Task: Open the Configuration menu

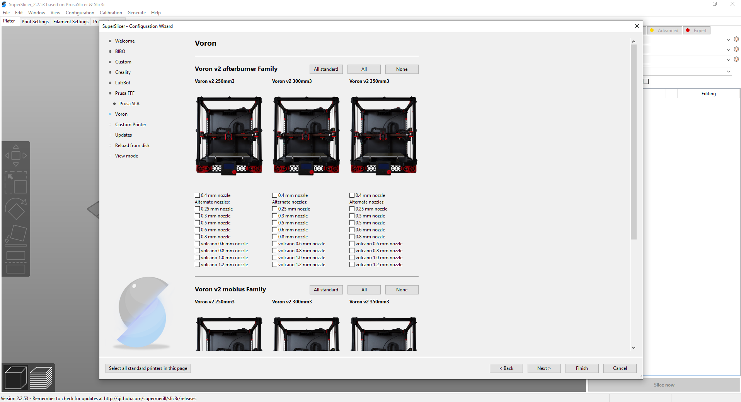Action: point(80,13)
